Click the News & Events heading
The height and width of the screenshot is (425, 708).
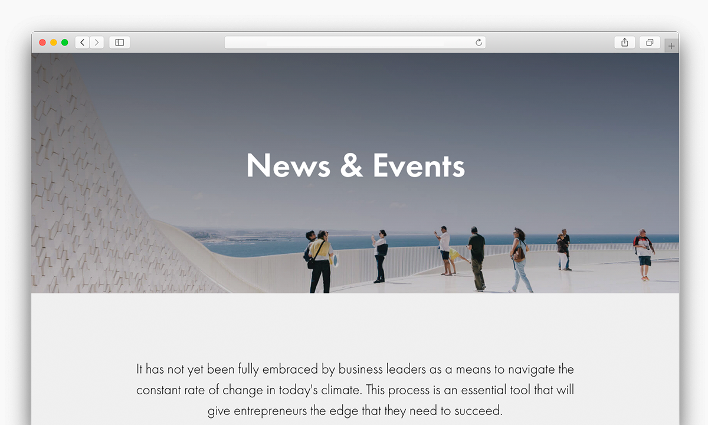coord(355,165)
